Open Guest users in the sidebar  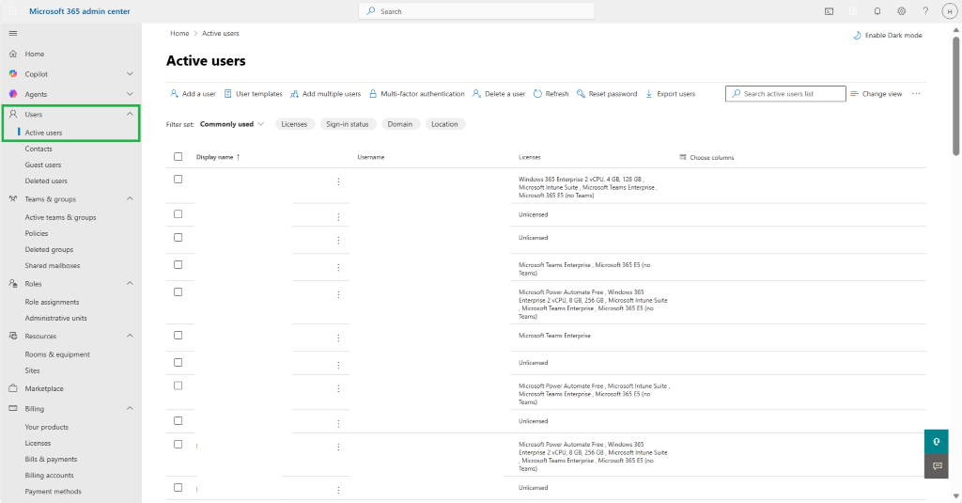pyautogui.click(x=43, y=165)
